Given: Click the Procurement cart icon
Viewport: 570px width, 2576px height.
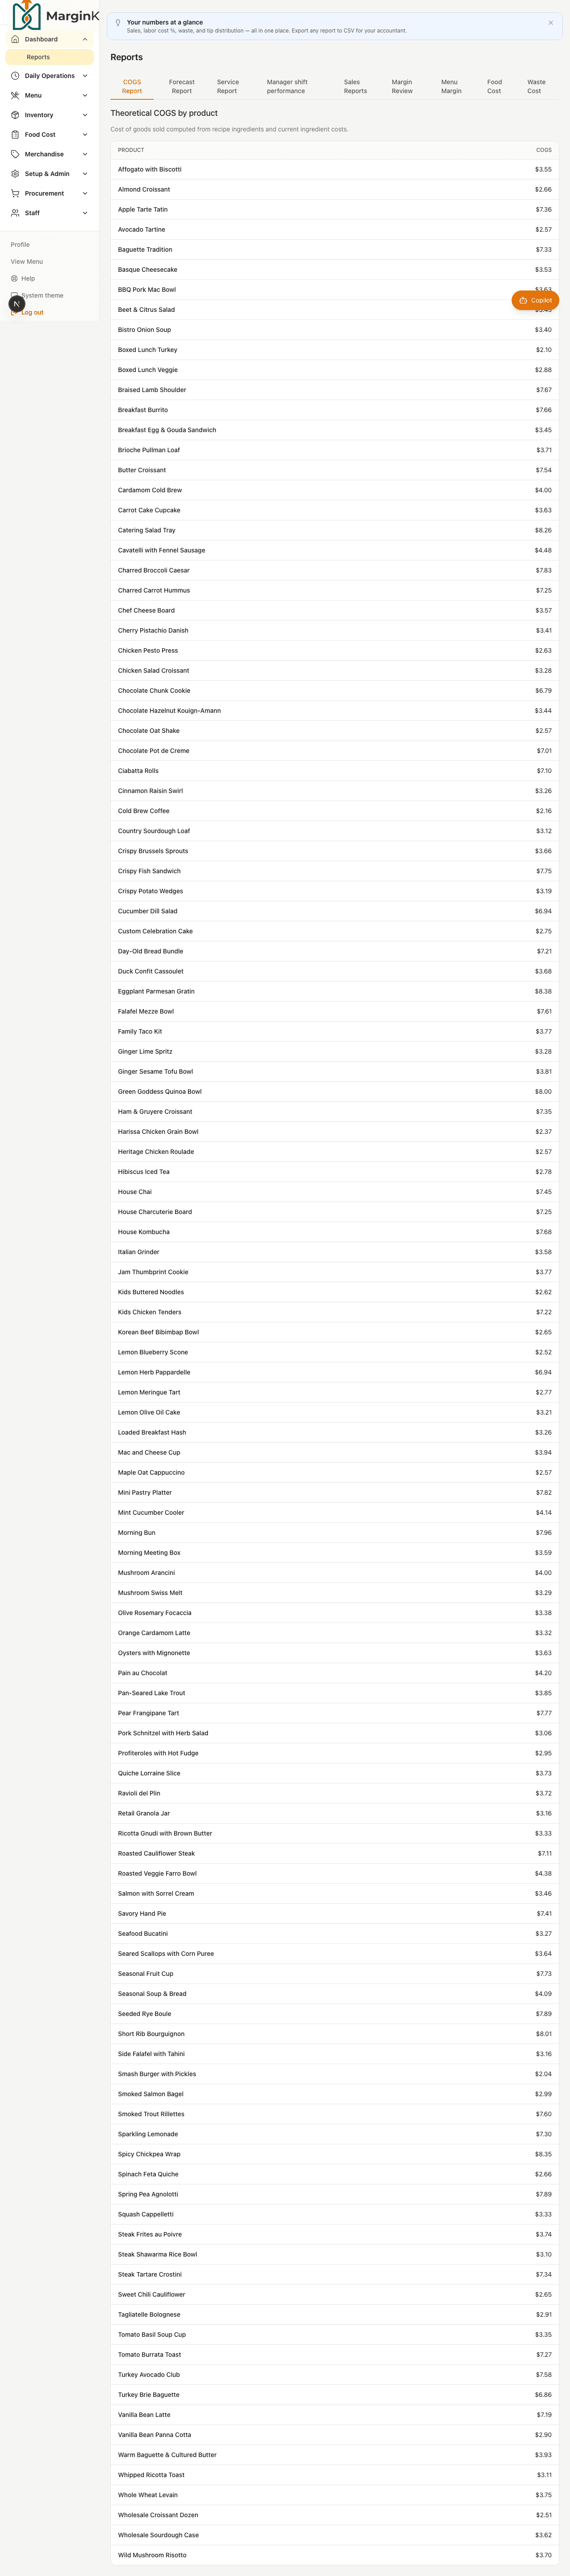Looking at the screenshot, I should (15, 193).
